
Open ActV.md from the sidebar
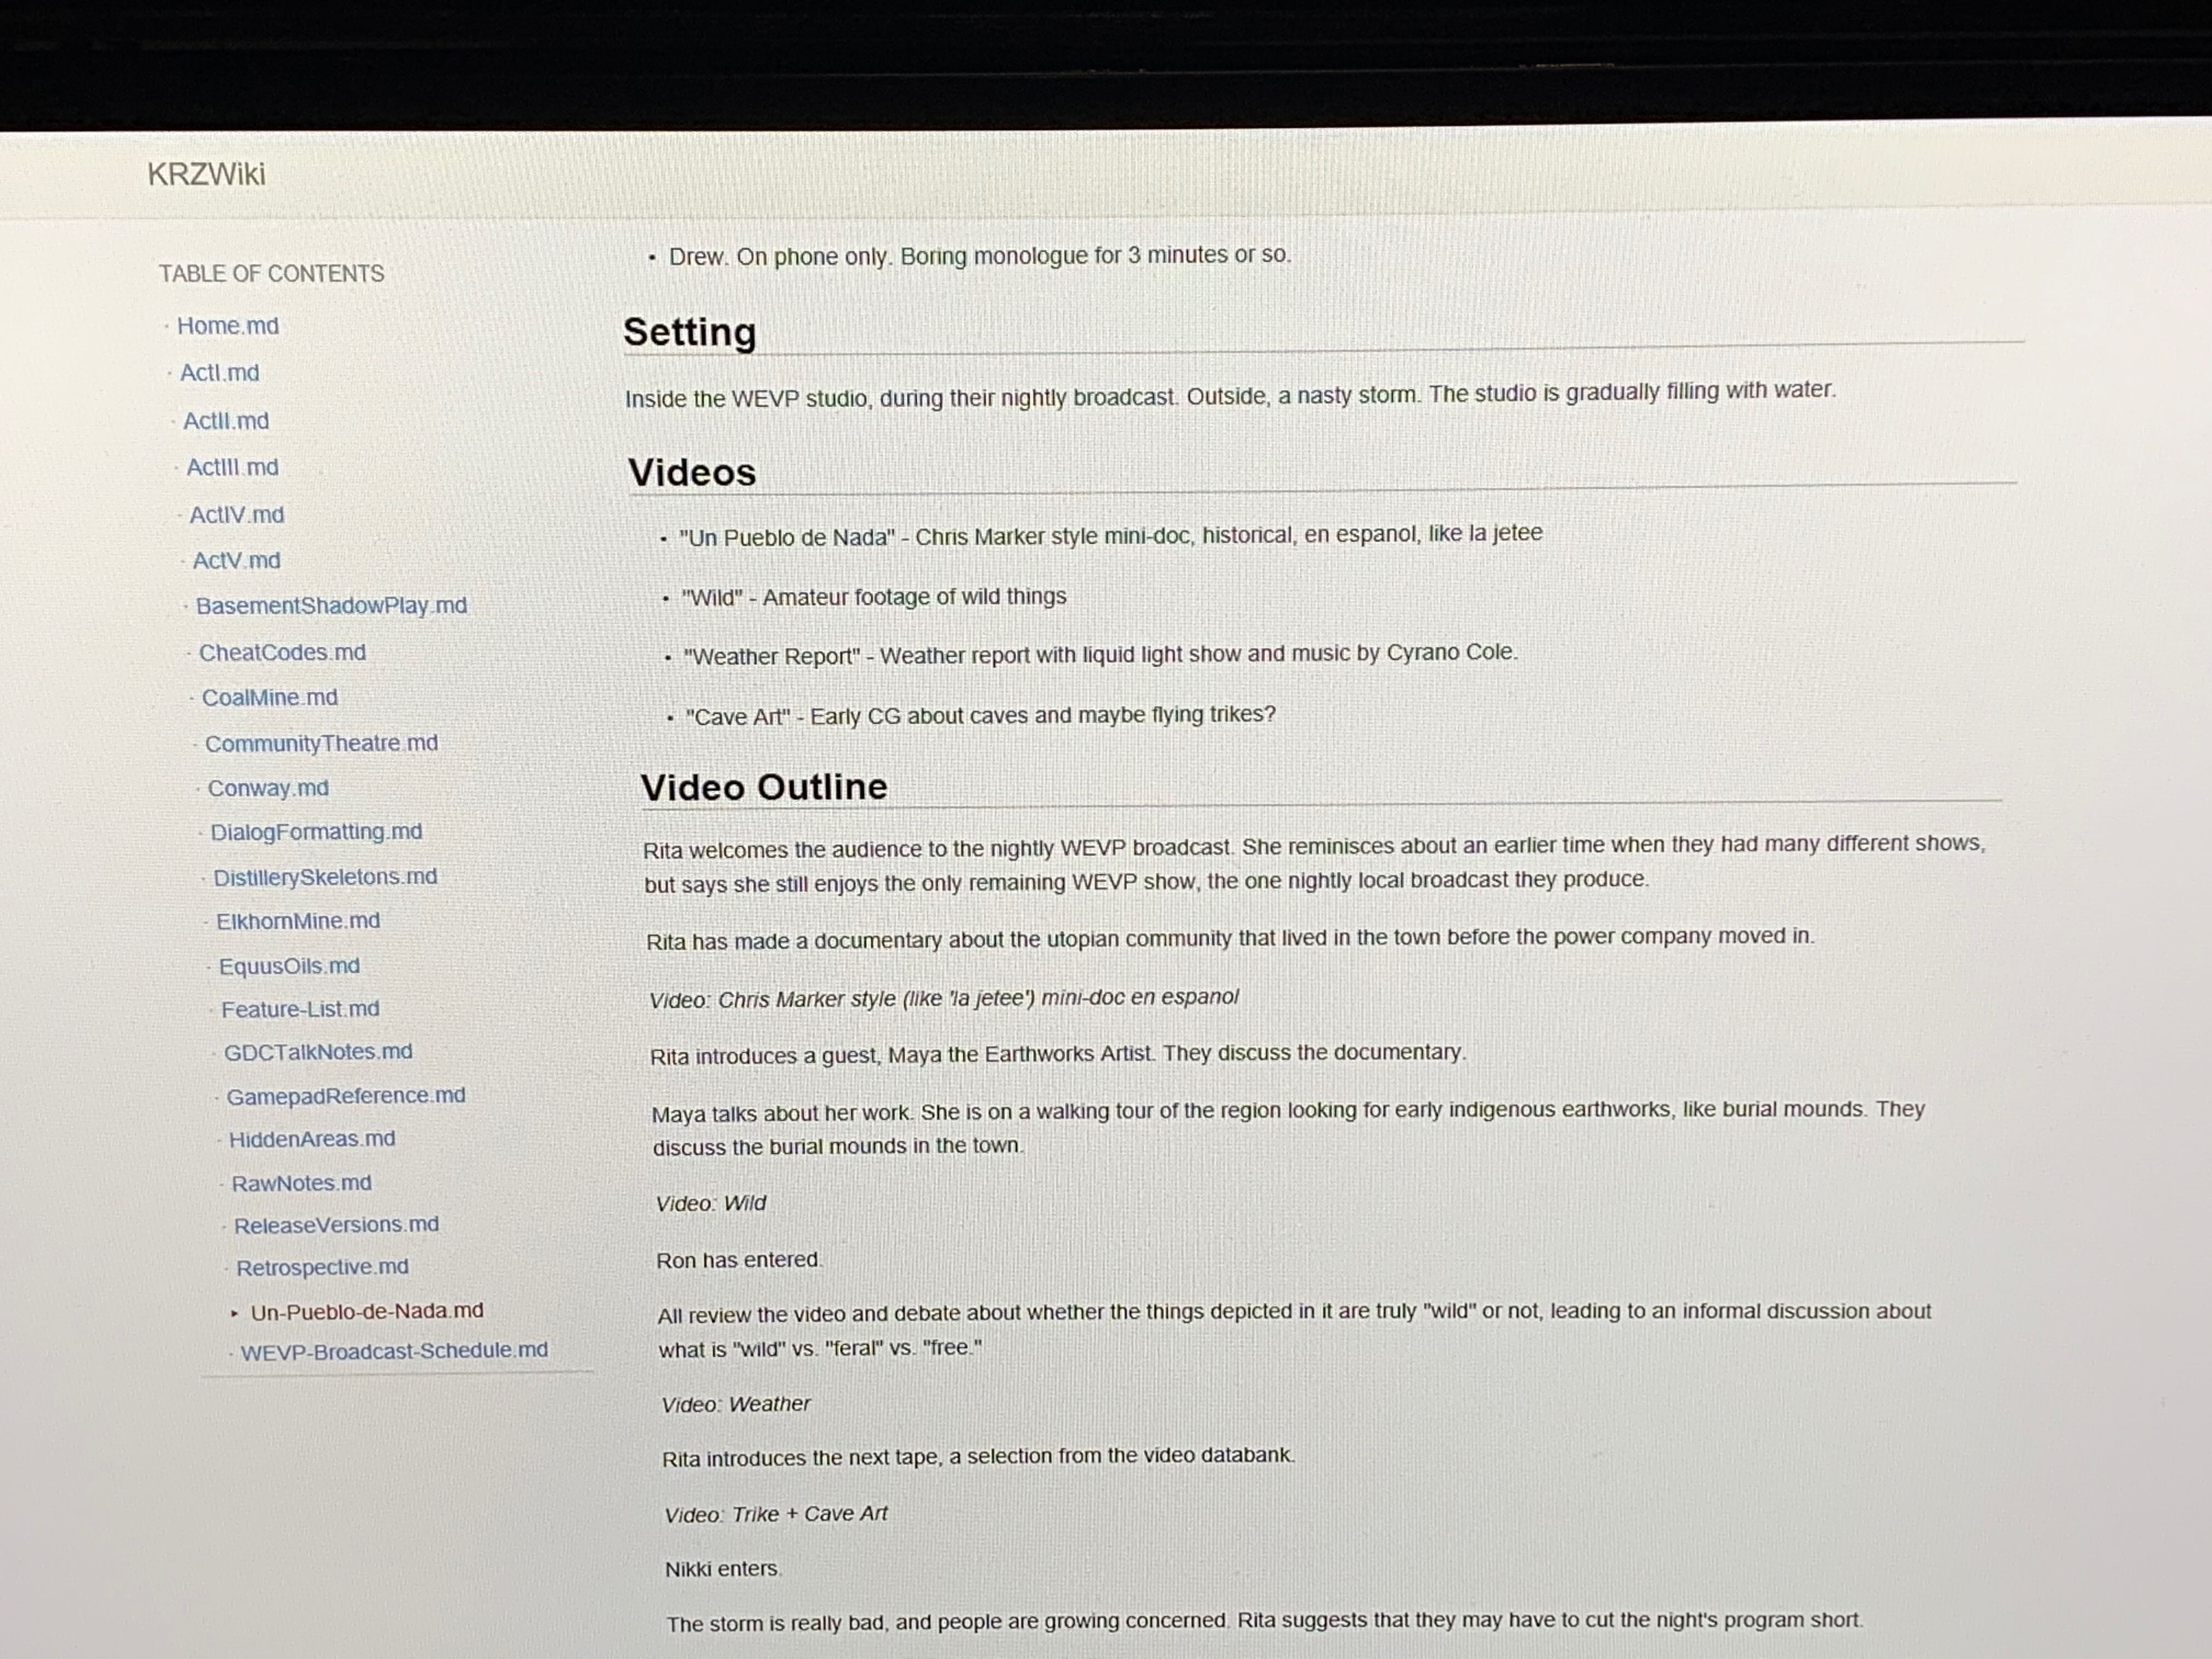[236, 561]
